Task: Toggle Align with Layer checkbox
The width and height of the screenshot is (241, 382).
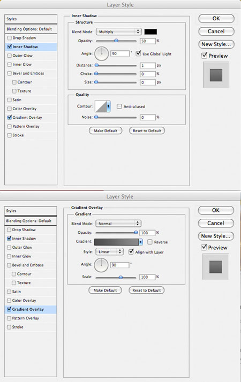Action: point(131,251)
